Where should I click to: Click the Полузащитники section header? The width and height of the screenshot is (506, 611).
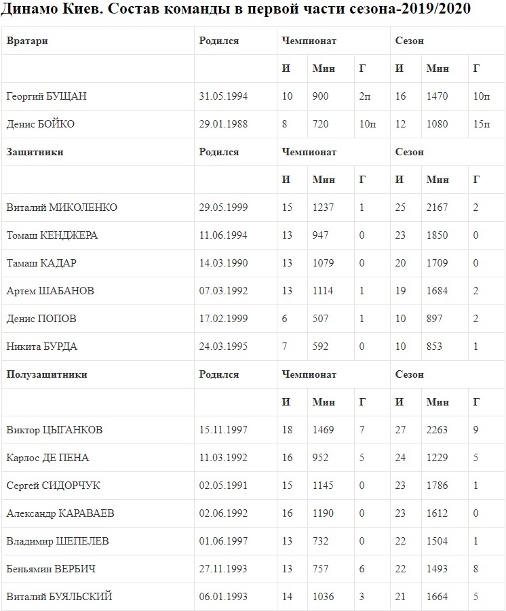tap(47, 374)
